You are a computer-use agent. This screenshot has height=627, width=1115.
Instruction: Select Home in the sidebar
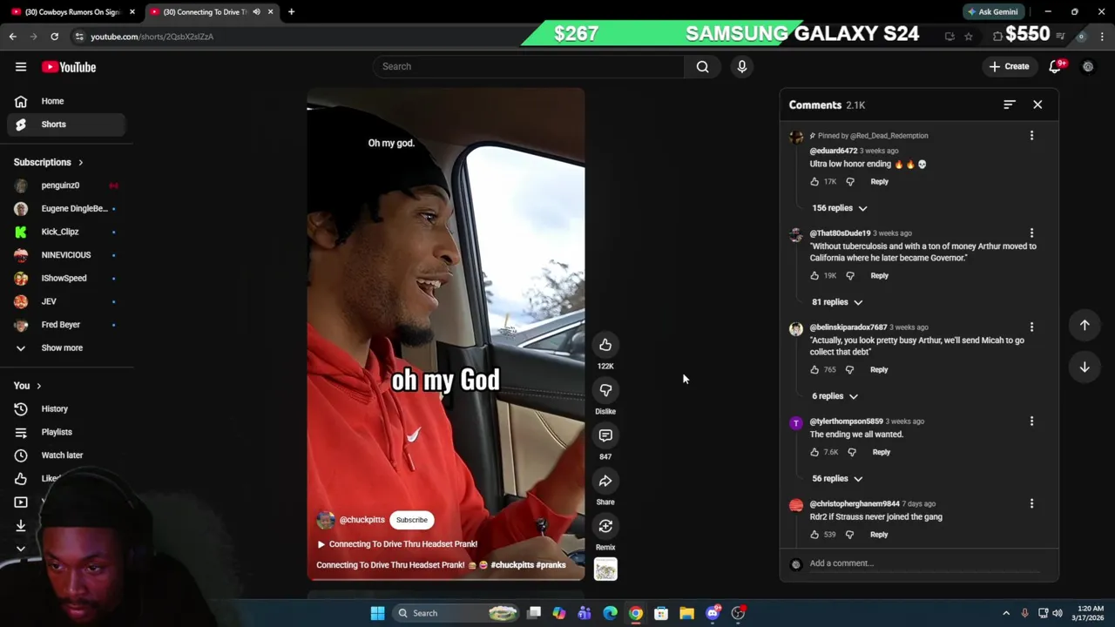[67, 101]
